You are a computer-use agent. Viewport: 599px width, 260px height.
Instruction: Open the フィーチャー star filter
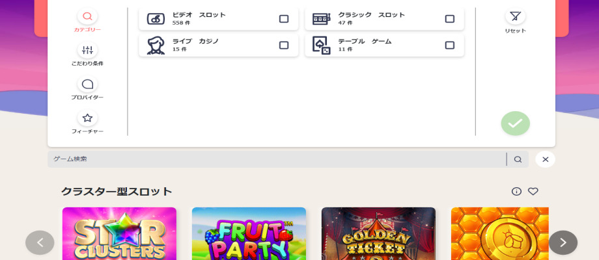click(x=87, y=118)
